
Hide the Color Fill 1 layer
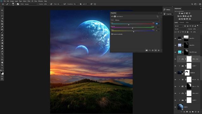(175, 38)
